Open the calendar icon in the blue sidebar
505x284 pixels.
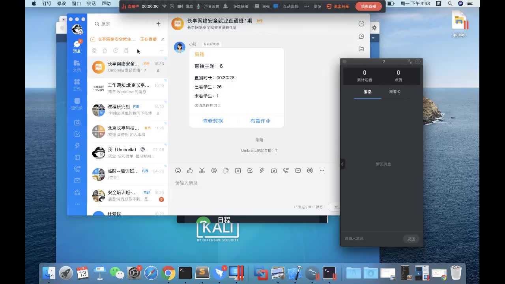[77, 123]
